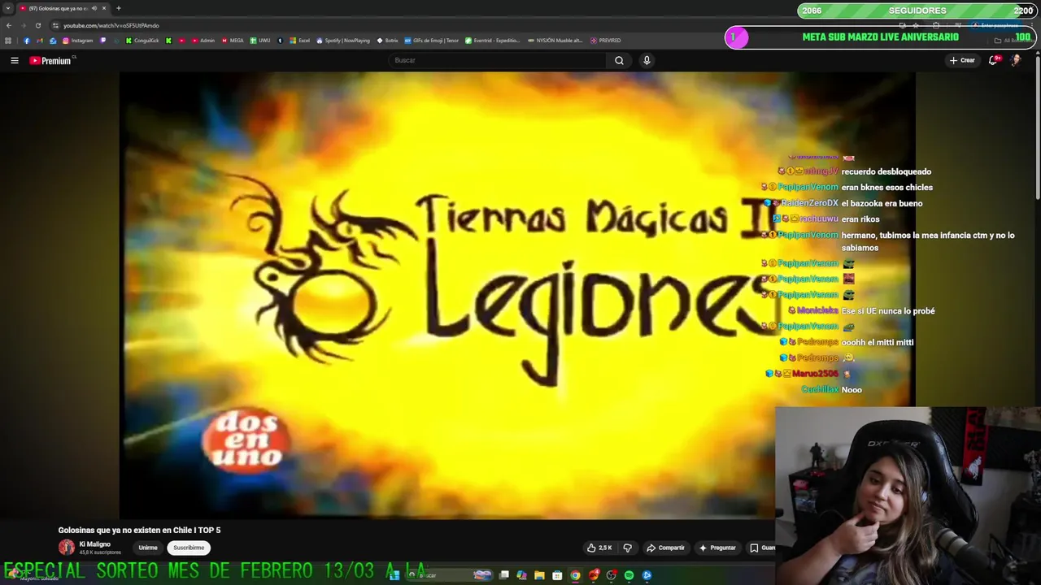Open Copilot icon on the taskbar
1041x585 pixels.
point(521,575)
